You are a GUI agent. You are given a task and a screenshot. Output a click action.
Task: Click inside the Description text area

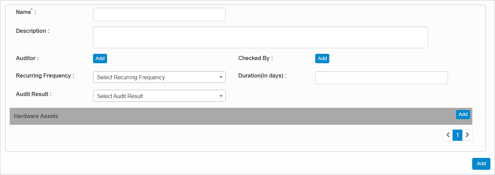pos(260,37)
